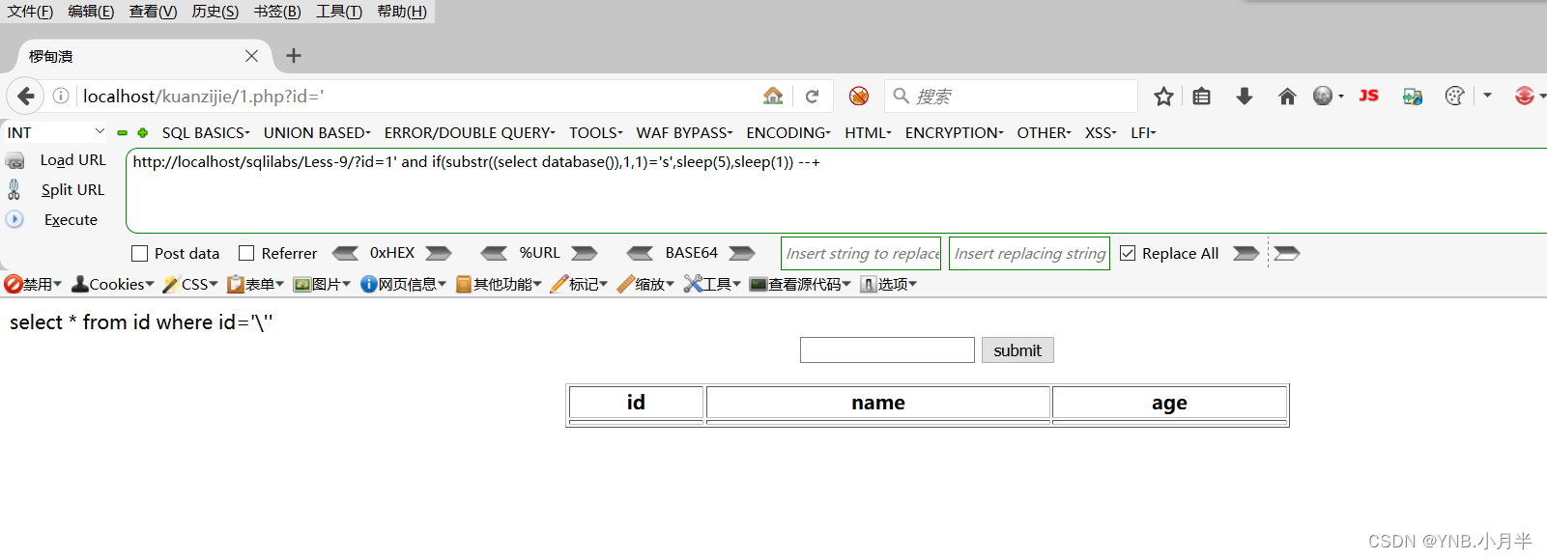
Task: Open 文件(F) menu
Action: [30, 12]
